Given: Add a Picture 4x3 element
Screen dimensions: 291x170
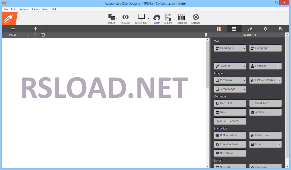Looking at the screenshot, I should 229,80.
